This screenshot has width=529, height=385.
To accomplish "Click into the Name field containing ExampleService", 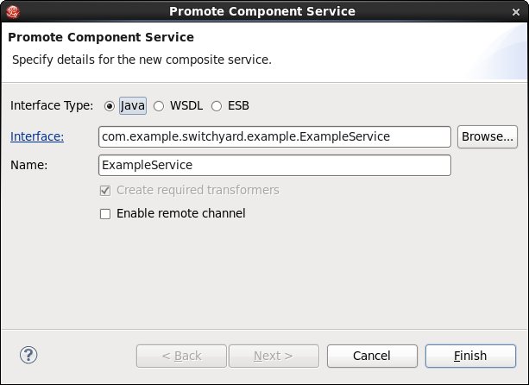I will [x=274, y=165].
